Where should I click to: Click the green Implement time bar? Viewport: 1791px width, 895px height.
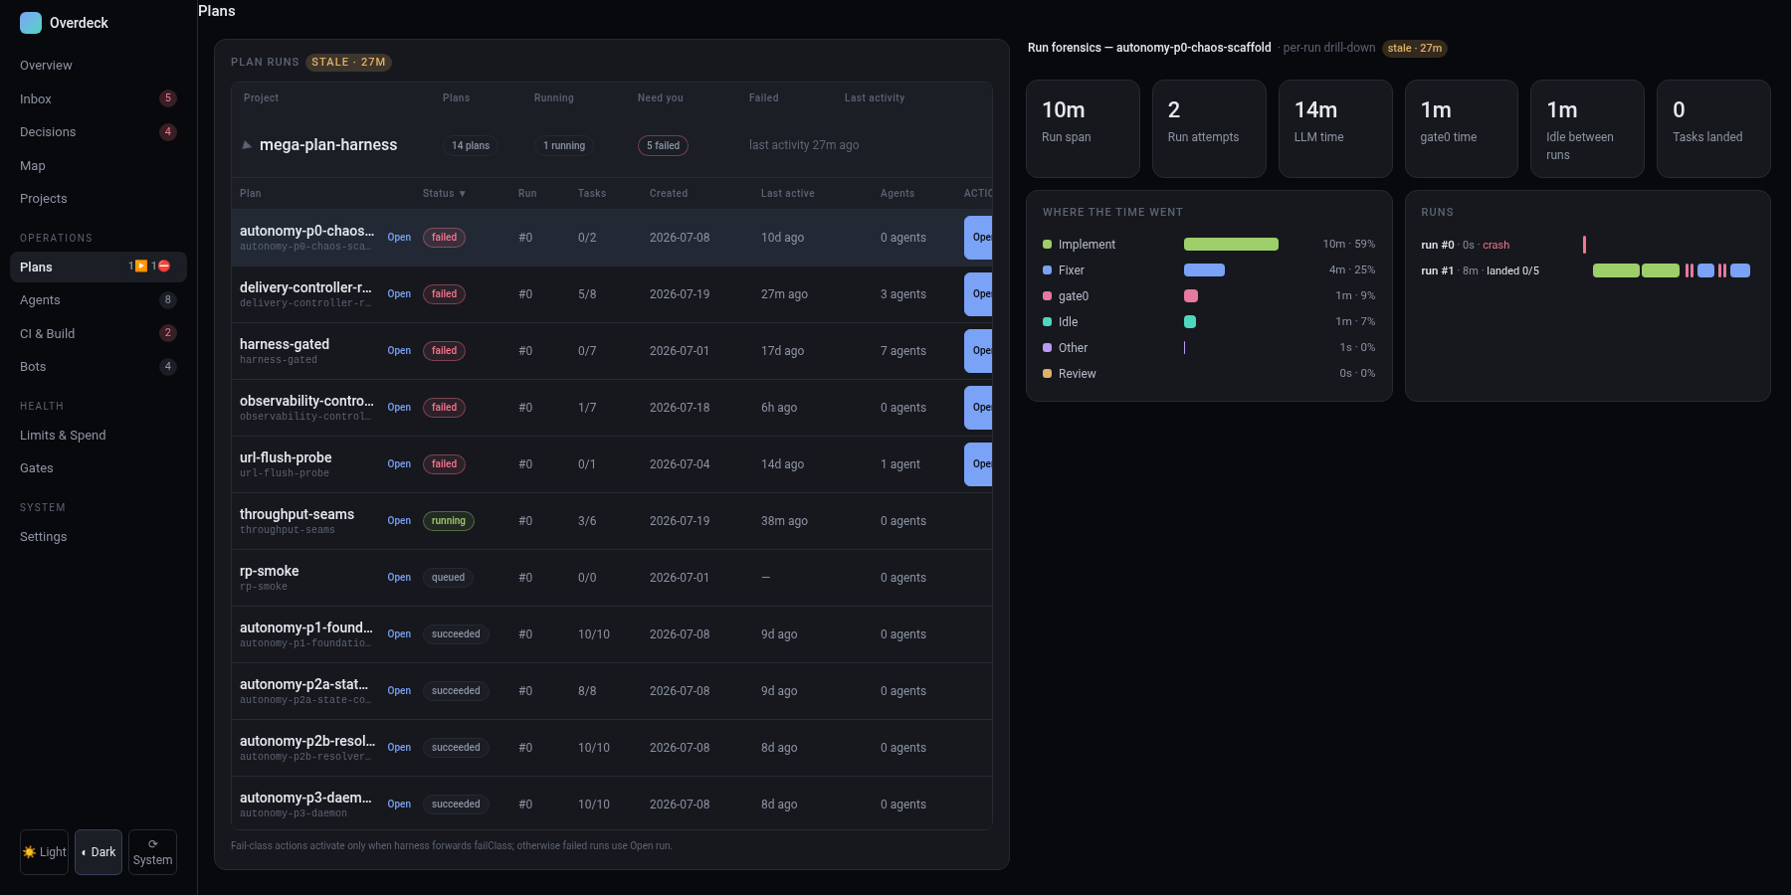1231,244
